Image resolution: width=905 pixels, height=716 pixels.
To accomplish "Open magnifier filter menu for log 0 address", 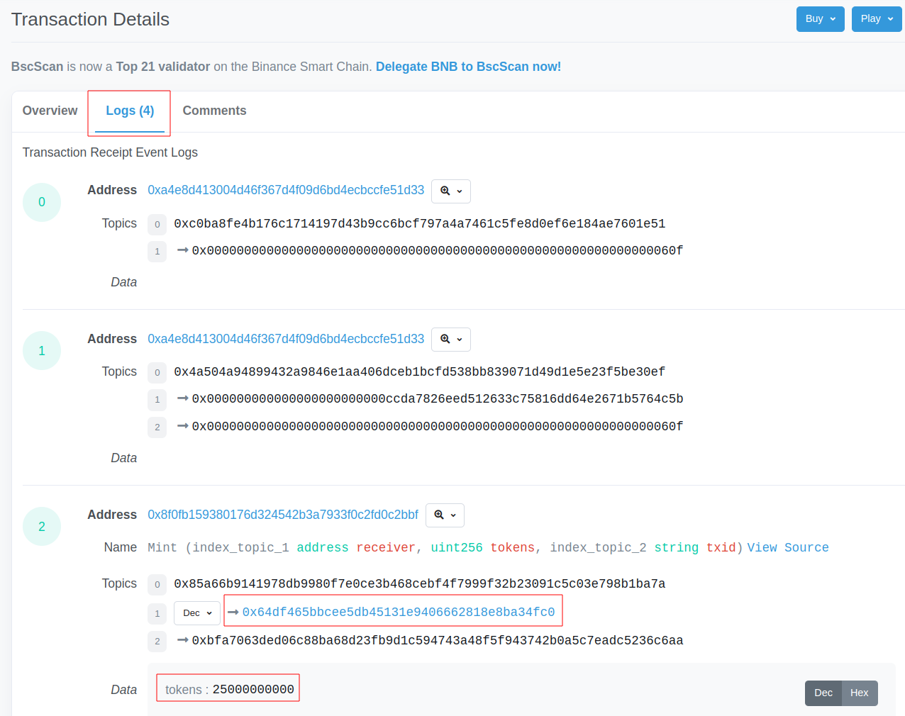I will tap(450, 191).
